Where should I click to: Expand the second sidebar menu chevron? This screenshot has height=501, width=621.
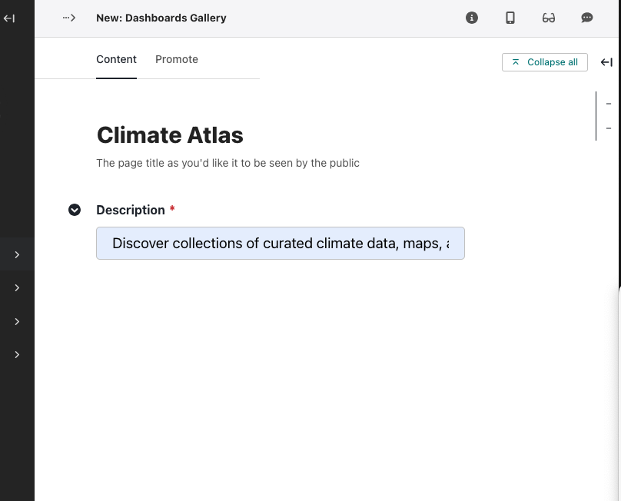click(x=17, y=288)
